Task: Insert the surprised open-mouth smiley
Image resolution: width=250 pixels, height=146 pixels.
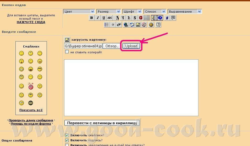Action: (21, 61)
